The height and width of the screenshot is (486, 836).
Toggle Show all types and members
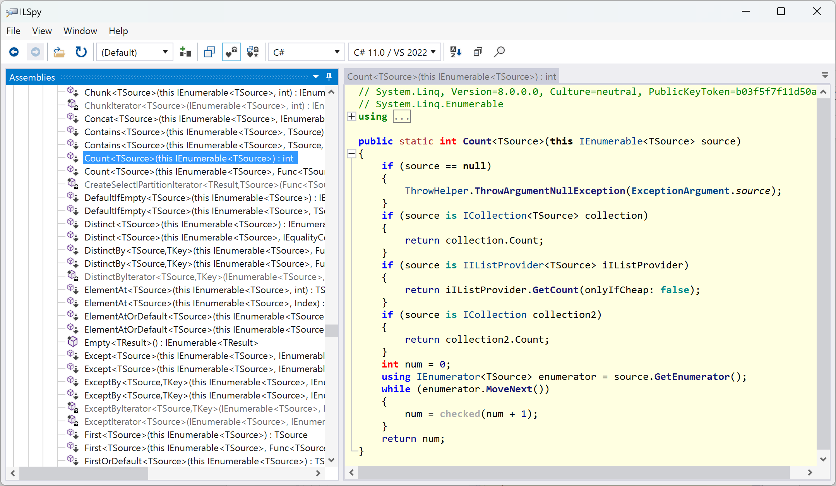[x=253, y=52]
